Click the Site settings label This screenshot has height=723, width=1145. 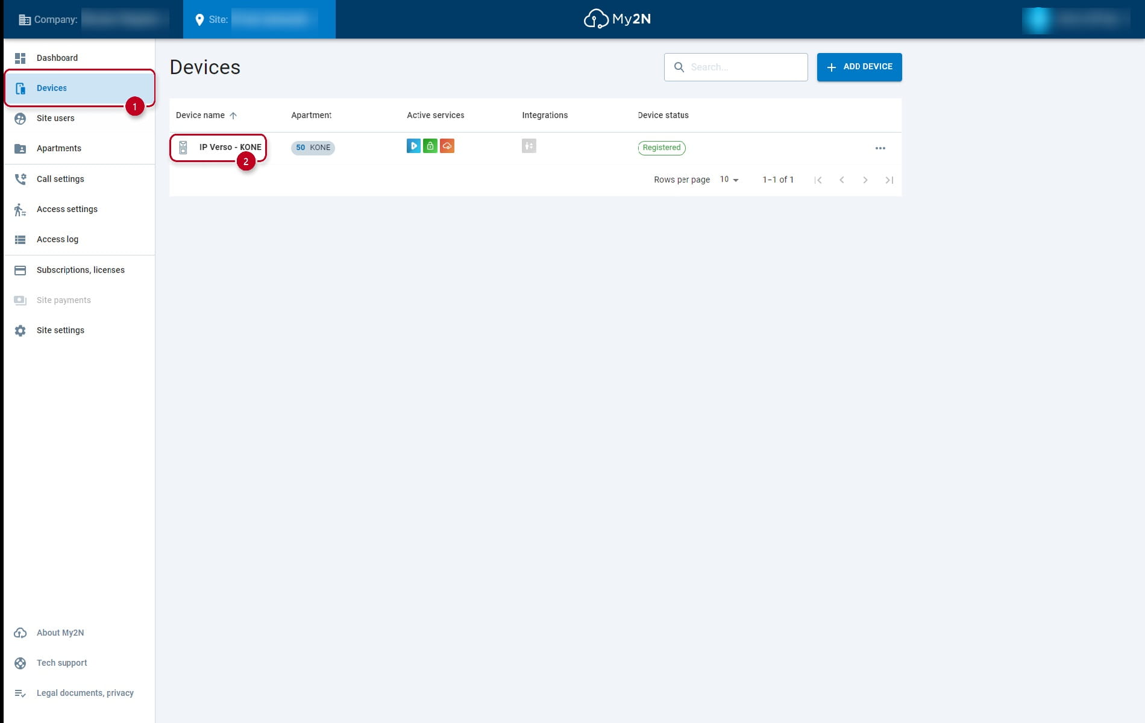pos(60,330)
